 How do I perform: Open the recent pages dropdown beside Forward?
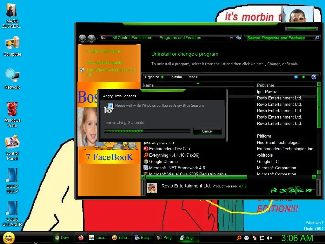click(x=97, y=38)
